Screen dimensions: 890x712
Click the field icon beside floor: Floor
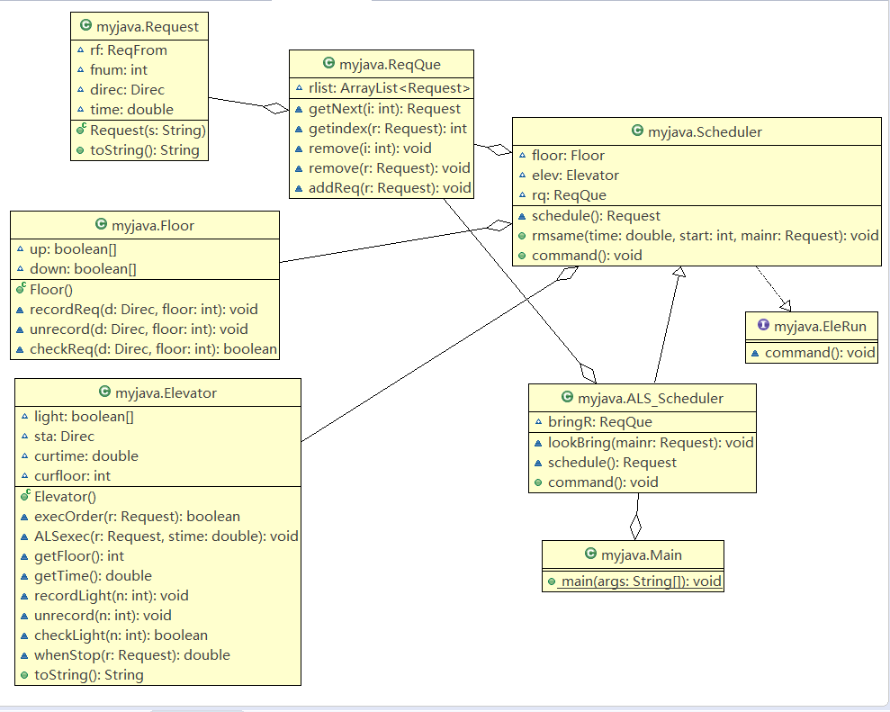coord(522,156)
